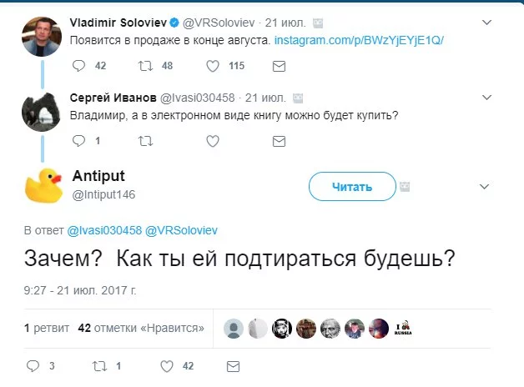524x387 pixels.
Task: Open 42 отметки «Нравится» list
Action: 140,328
